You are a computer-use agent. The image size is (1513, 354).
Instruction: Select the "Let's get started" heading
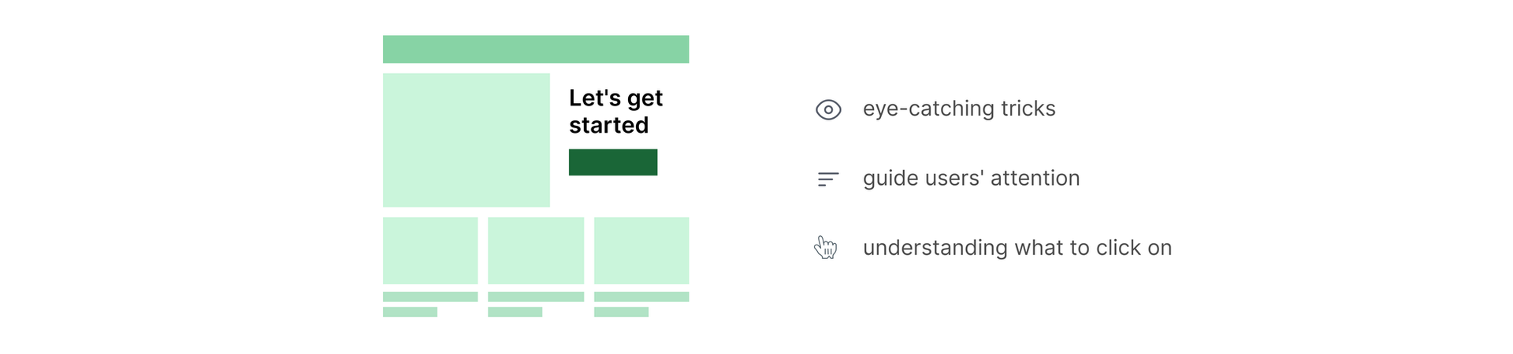615,112
